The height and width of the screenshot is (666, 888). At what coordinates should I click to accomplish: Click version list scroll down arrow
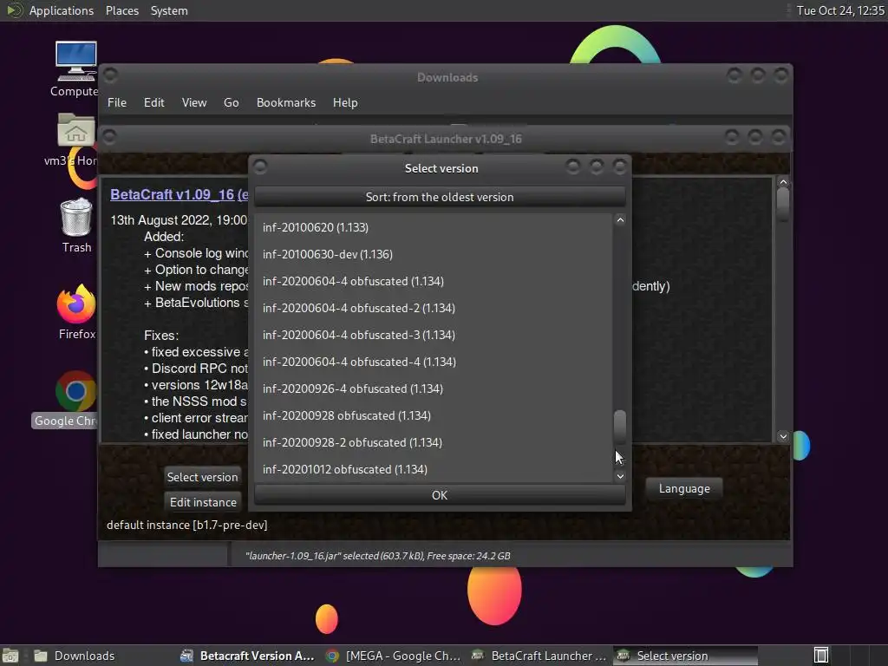tap(620, 476)
